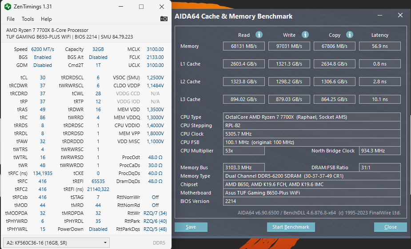
Task: Show info for the Copy column
Action: point(349,35)
